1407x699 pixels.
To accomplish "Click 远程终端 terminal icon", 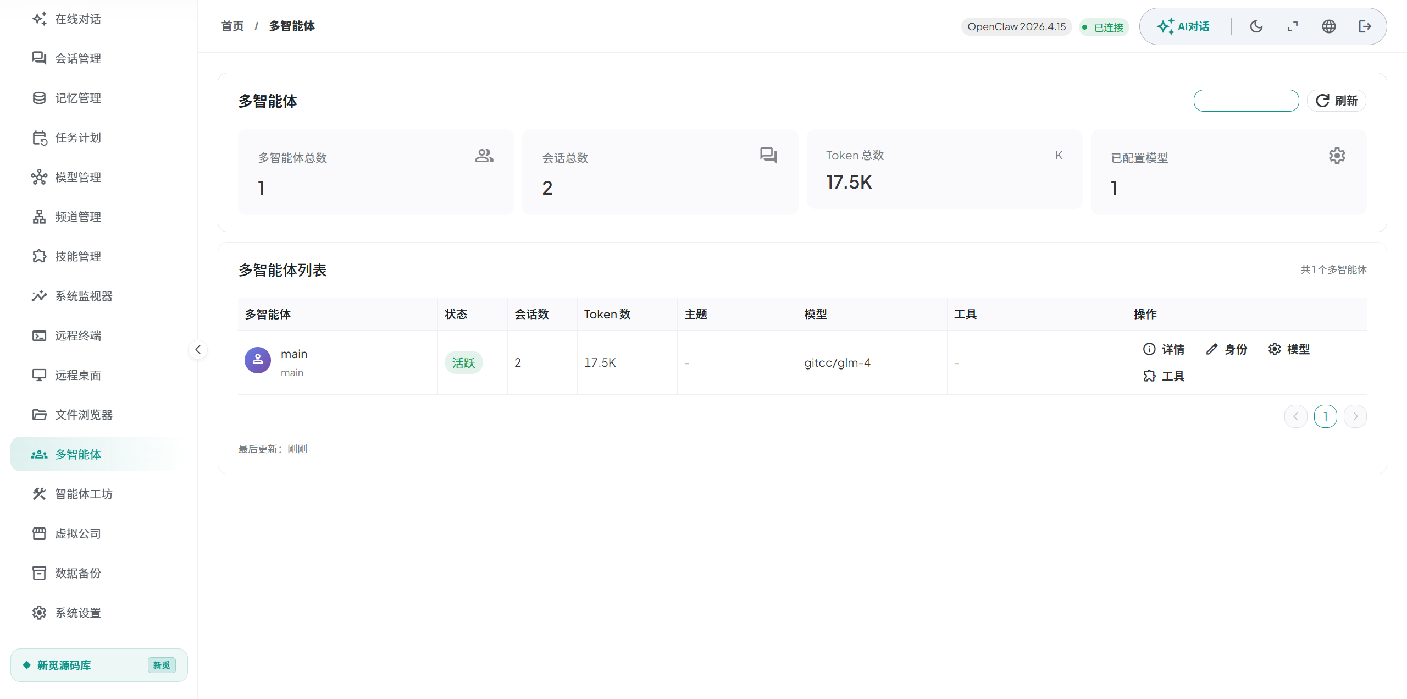I will click(39, 335).
